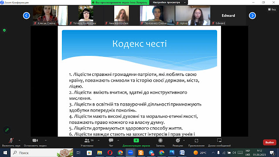Viewport: 279px width, 157px height.
Task: Open weather widget showing 20°C
Action: 200,153
